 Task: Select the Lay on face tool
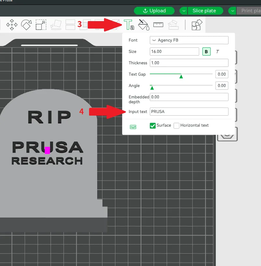(x=56, y=25)
